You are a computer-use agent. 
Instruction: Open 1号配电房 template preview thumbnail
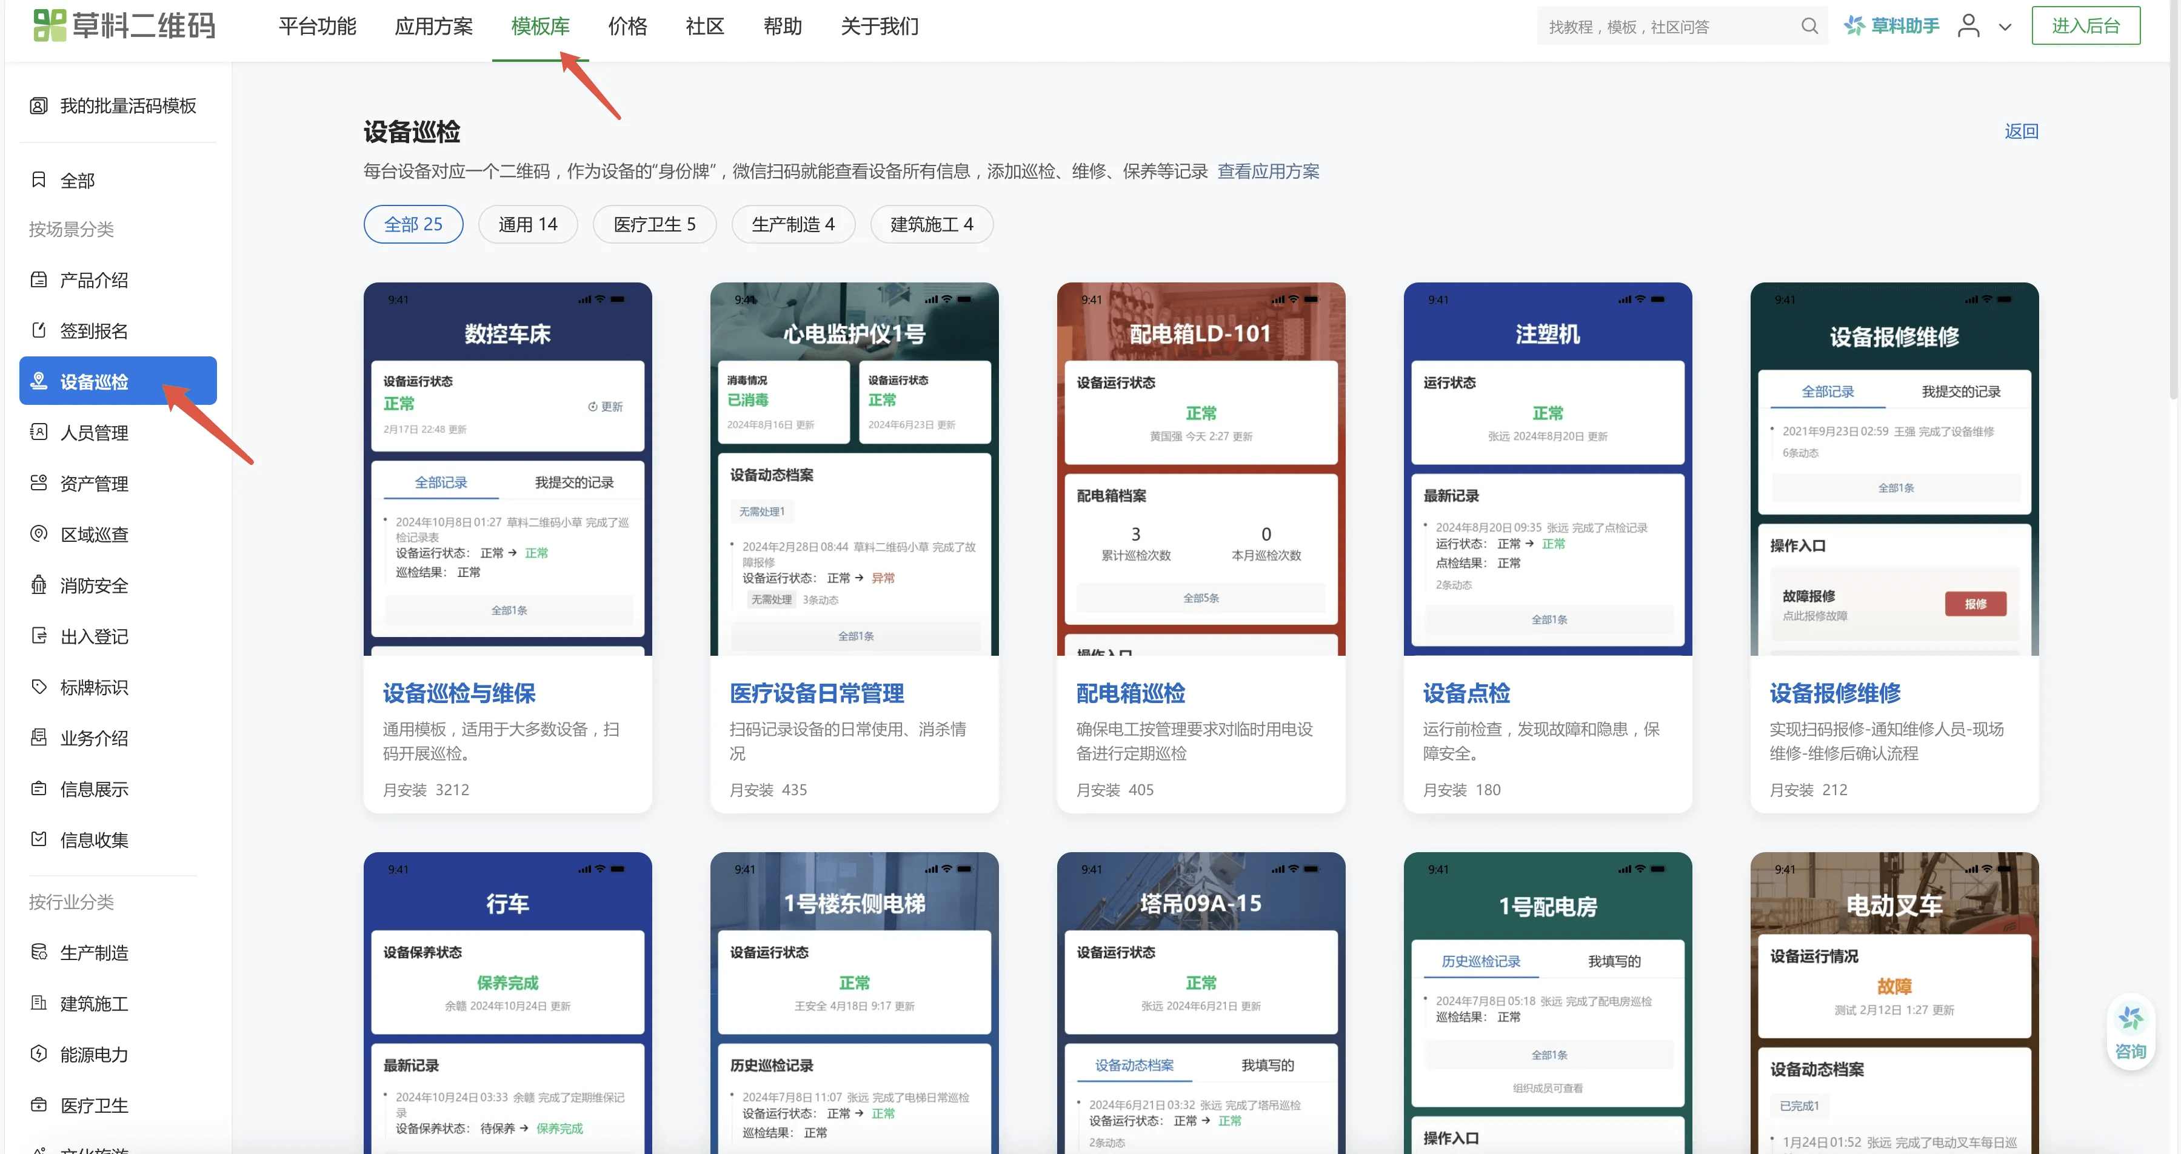click(x=1548, y=1002)
